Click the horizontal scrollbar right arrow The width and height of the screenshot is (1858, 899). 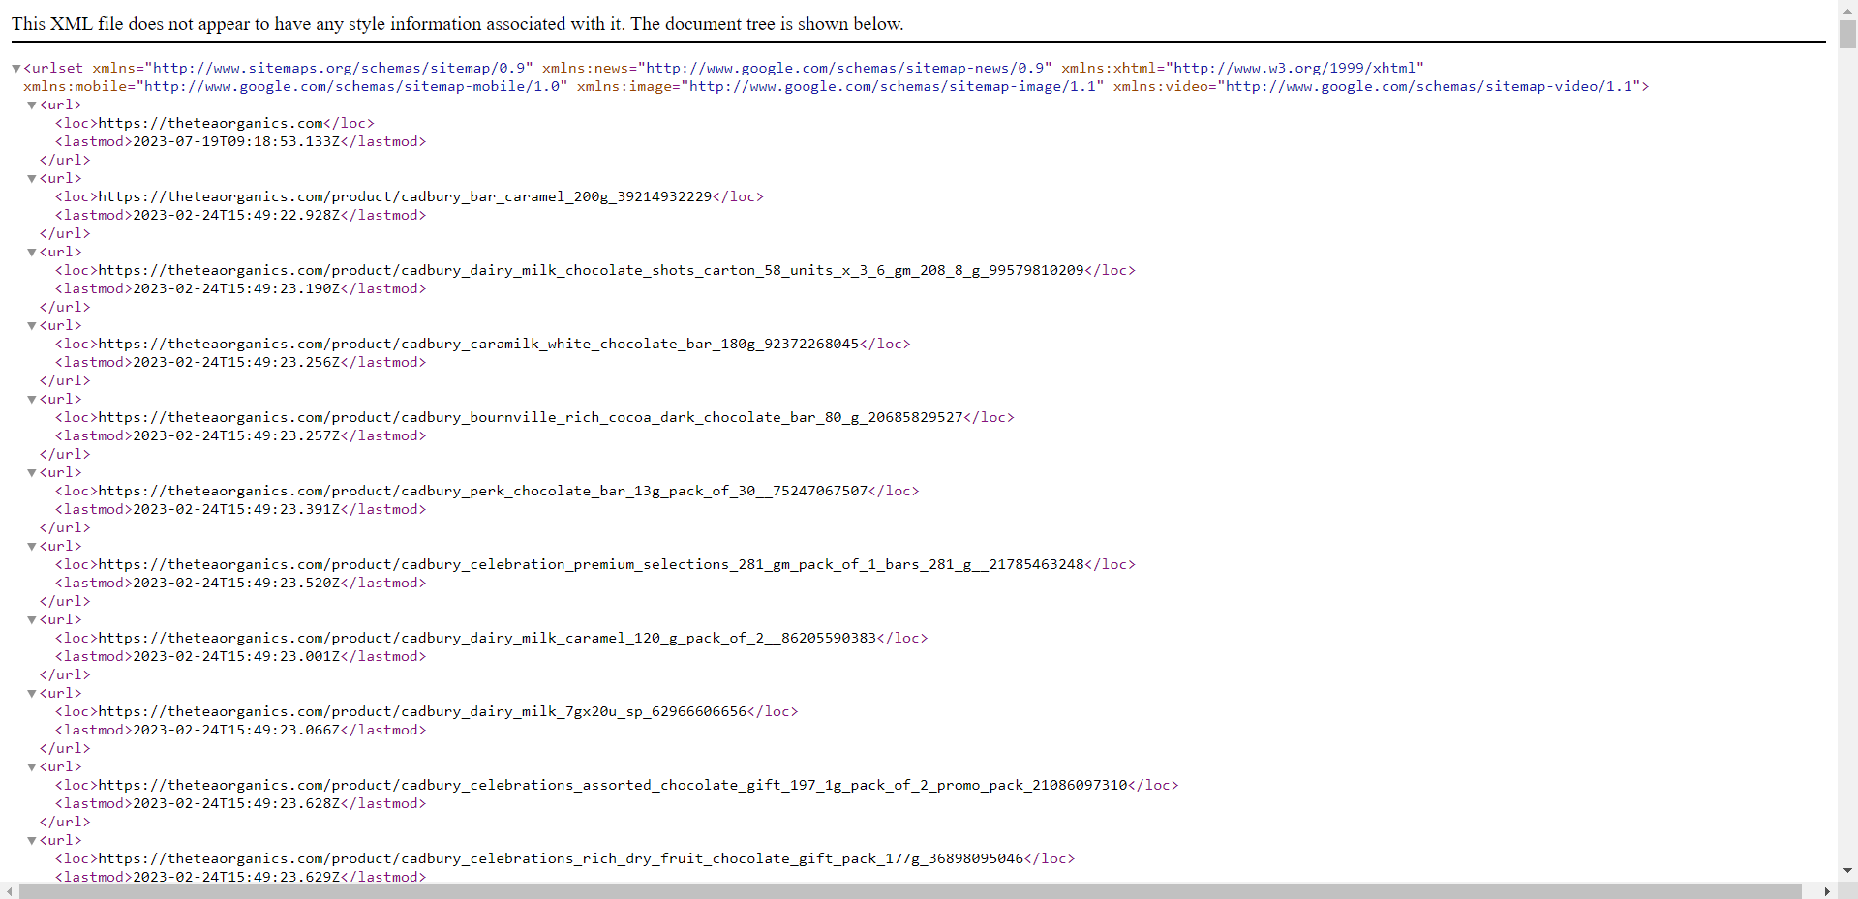click(x=1827, y=891)
